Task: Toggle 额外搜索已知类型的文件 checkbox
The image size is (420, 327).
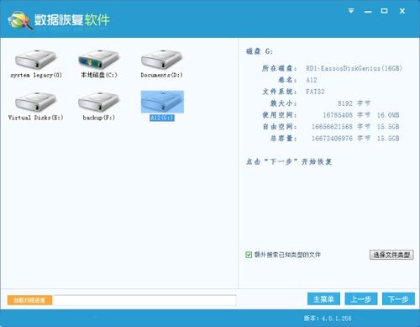Action: [249, 255]
